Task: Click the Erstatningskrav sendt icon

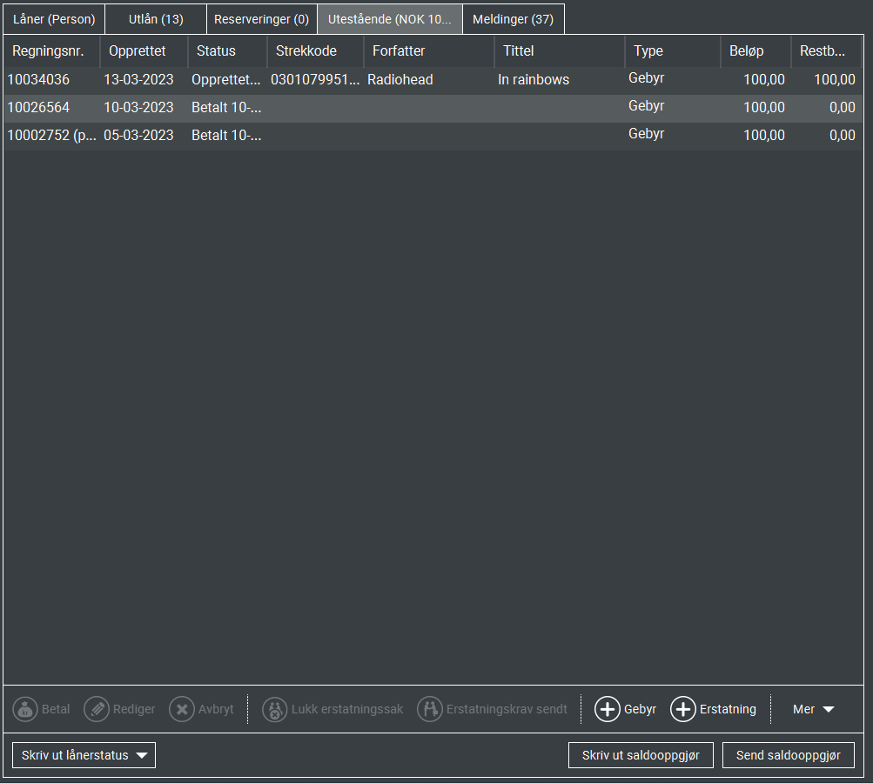Action: click(x=429, y=710)
